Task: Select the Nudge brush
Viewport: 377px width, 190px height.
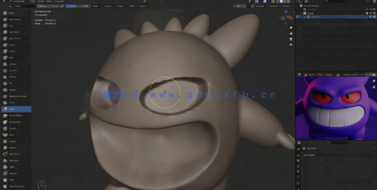Action: [x=16, y=141]
